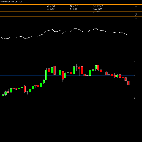Click the 'Charts USA KOS' chart title
142x142 pixels.
(x=16, y=2)
